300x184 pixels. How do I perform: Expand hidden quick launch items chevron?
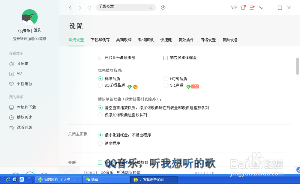coord(29,178)
